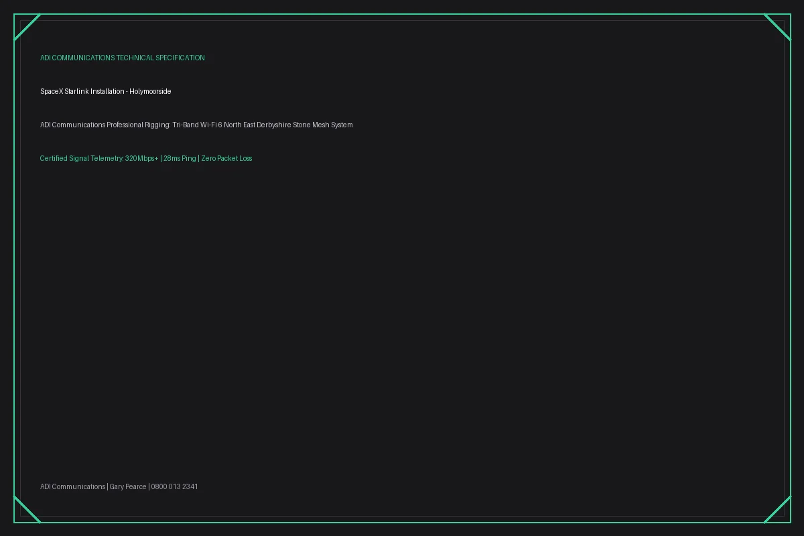The height and width of the screenshot is (536, 804).
Task: Click the Certified Signal Telemetry line
Action: 146,158
